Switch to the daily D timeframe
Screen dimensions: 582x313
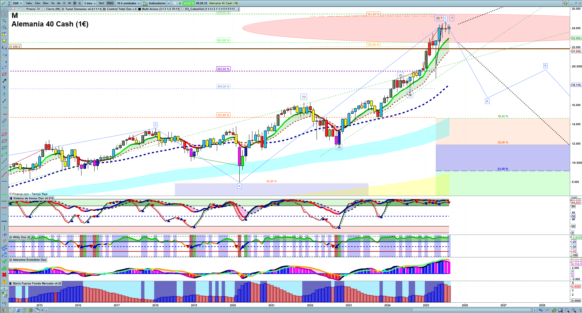[x=64, y=3]
